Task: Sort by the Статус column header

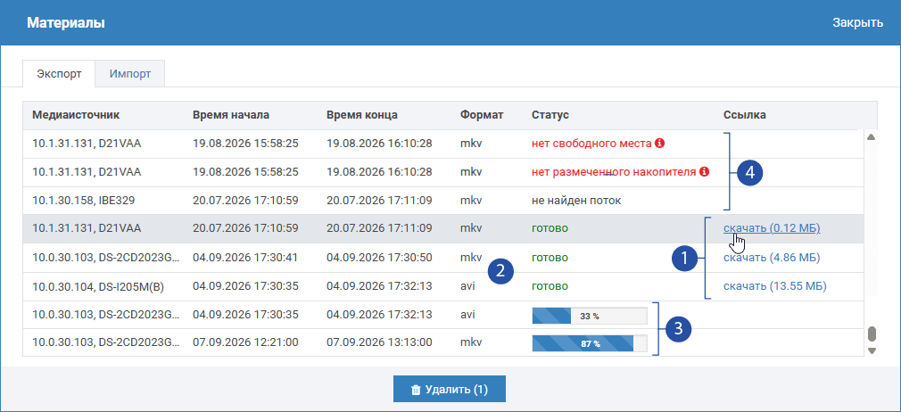Action: (550, 115)
